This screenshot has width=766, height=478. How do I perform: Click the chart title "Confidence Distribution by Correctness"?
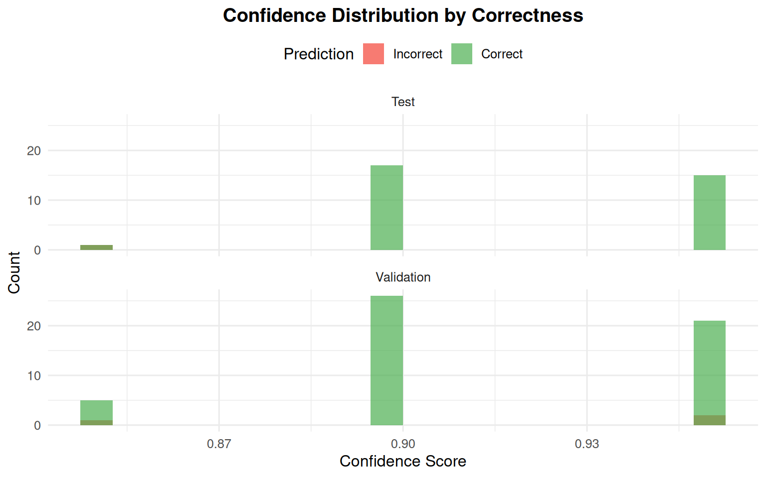pyautogui.click(x=403, y=15)
